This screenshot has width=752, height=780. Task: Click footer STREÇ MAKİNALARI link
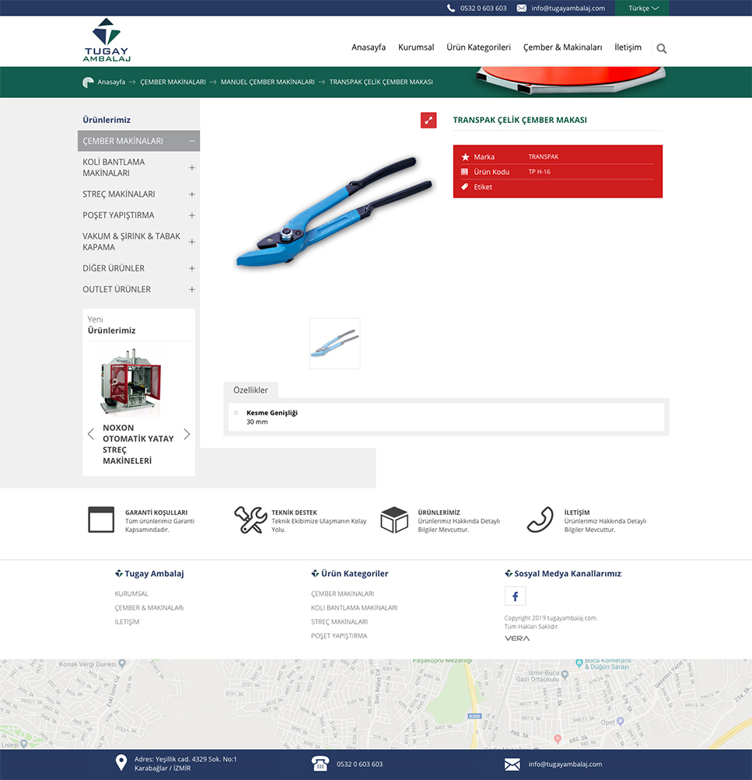(x=339, y=622)
